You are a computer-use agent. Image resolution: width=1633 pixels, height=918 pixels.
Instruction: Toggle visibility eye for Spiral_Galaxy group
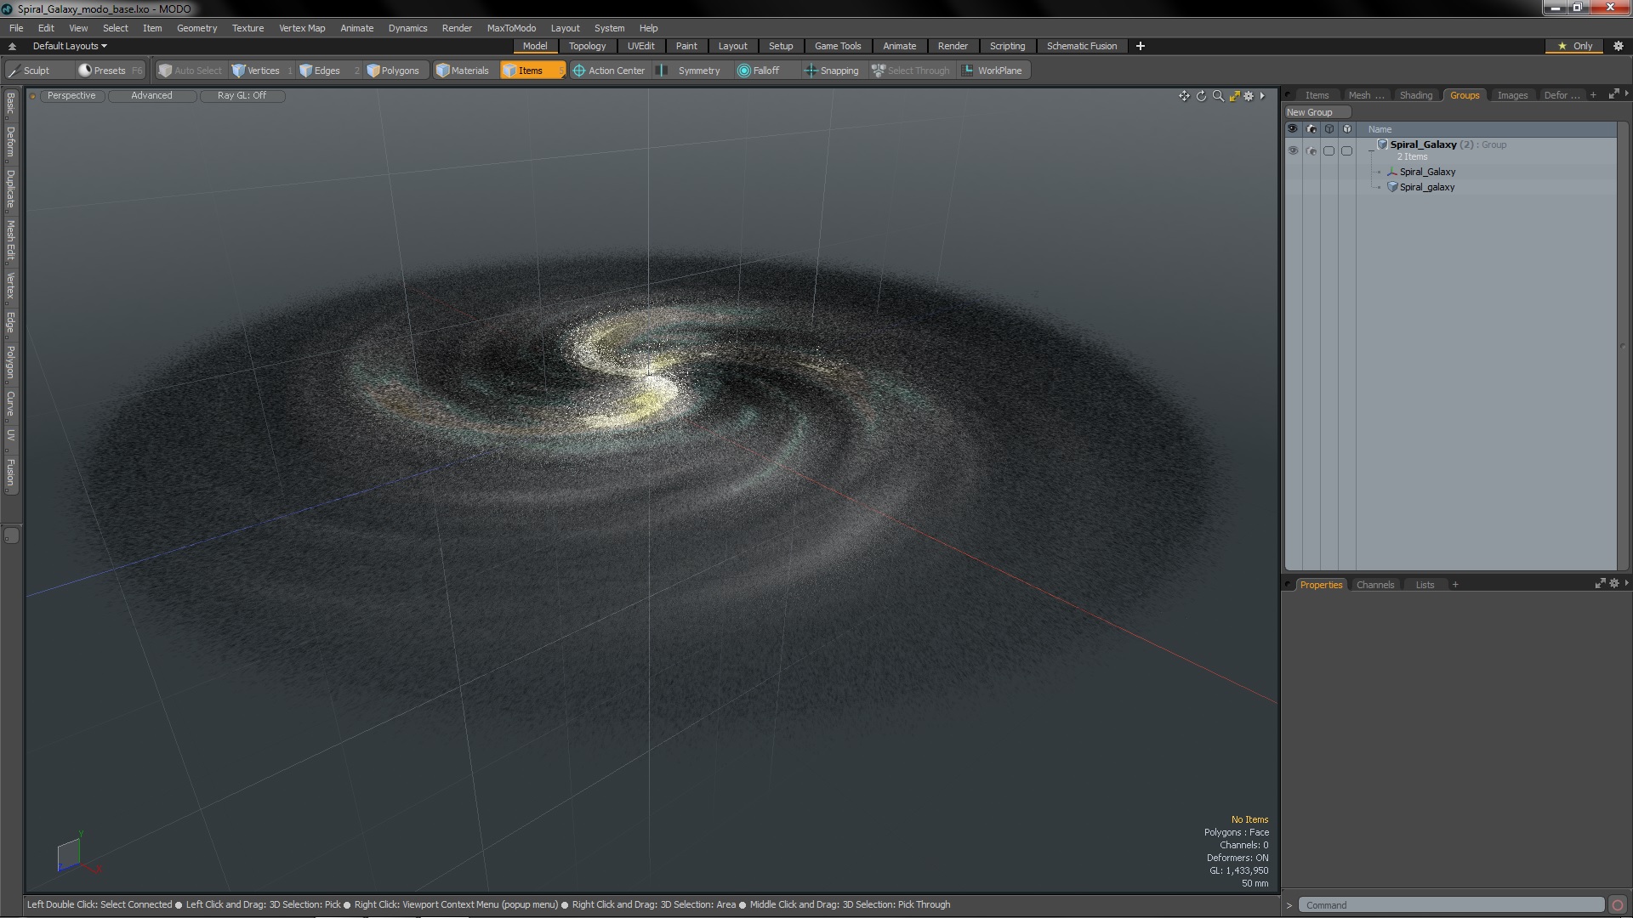(1293, 150)
